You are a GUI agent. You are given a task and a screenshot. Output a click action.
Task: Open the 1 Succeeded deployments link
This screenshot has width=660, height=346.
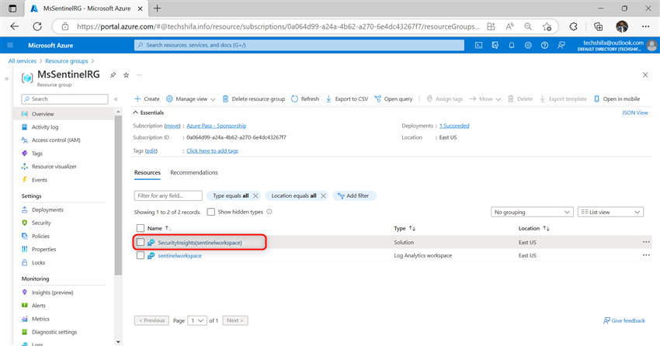coord(454,126)
